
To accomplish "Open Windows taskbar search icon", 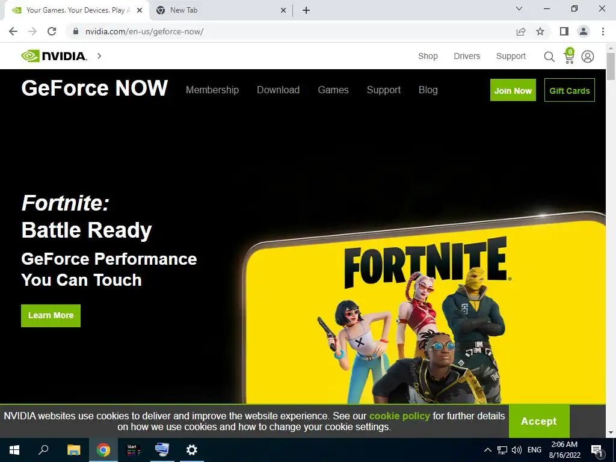I will (43, 450).
